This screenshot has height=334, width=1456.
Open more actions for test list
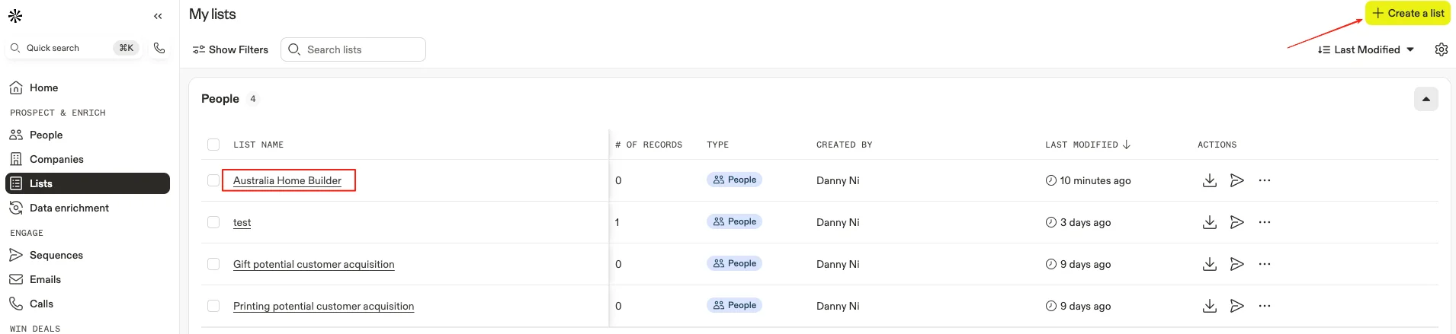[1265, 222]
